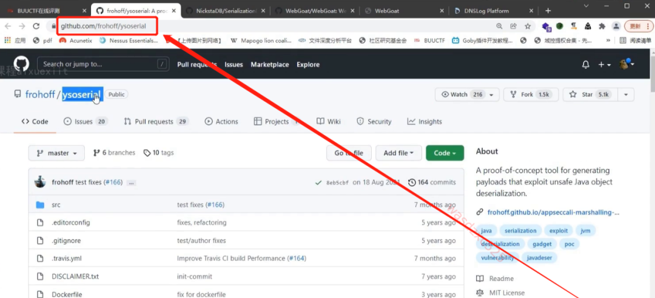
Task: Open DISCLAIMER.txt file
Action: click(75, 276)
